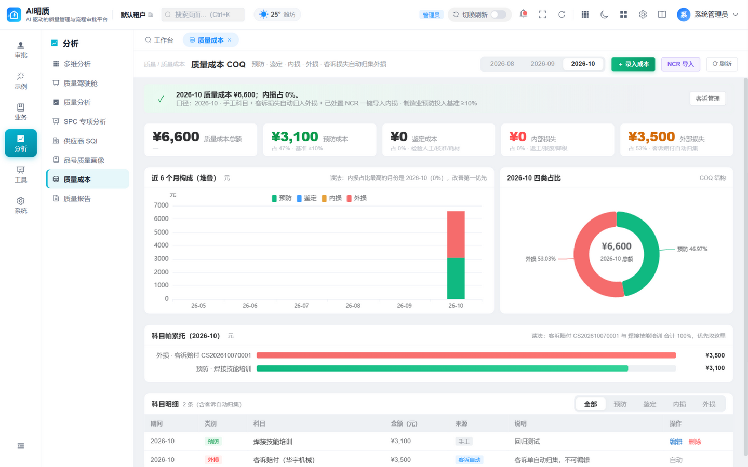The image size is (748, 467).
Task: Click the 录入成本 button
Action: tap(633, 64)
